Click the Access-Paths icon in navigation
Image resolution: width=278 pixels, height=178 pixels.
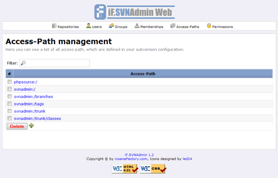[x=173, y=26]
